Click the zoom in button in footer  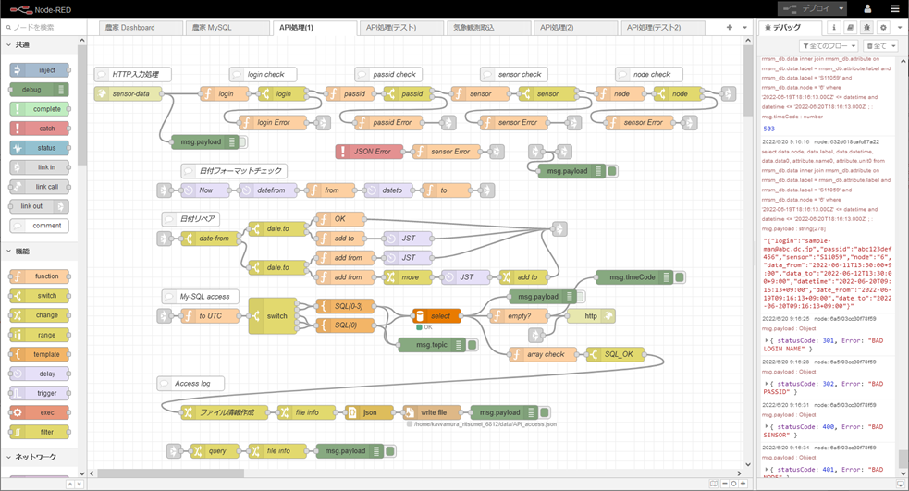(x=743, y=484)
